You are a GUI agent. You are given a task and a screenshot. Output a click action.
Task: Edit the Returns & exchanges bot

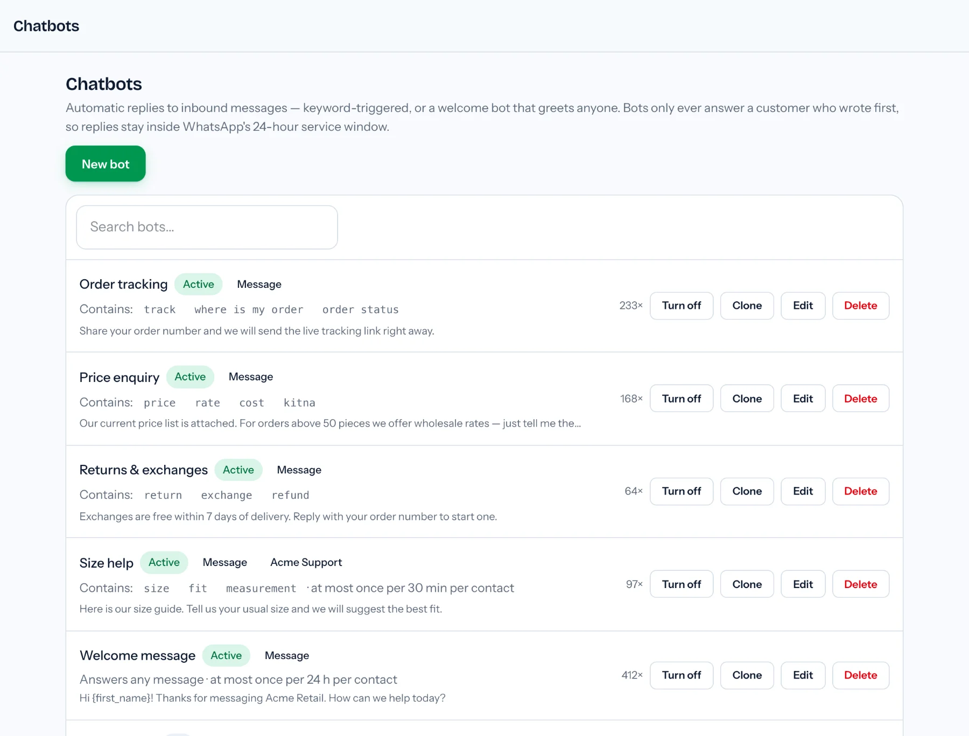803,491
